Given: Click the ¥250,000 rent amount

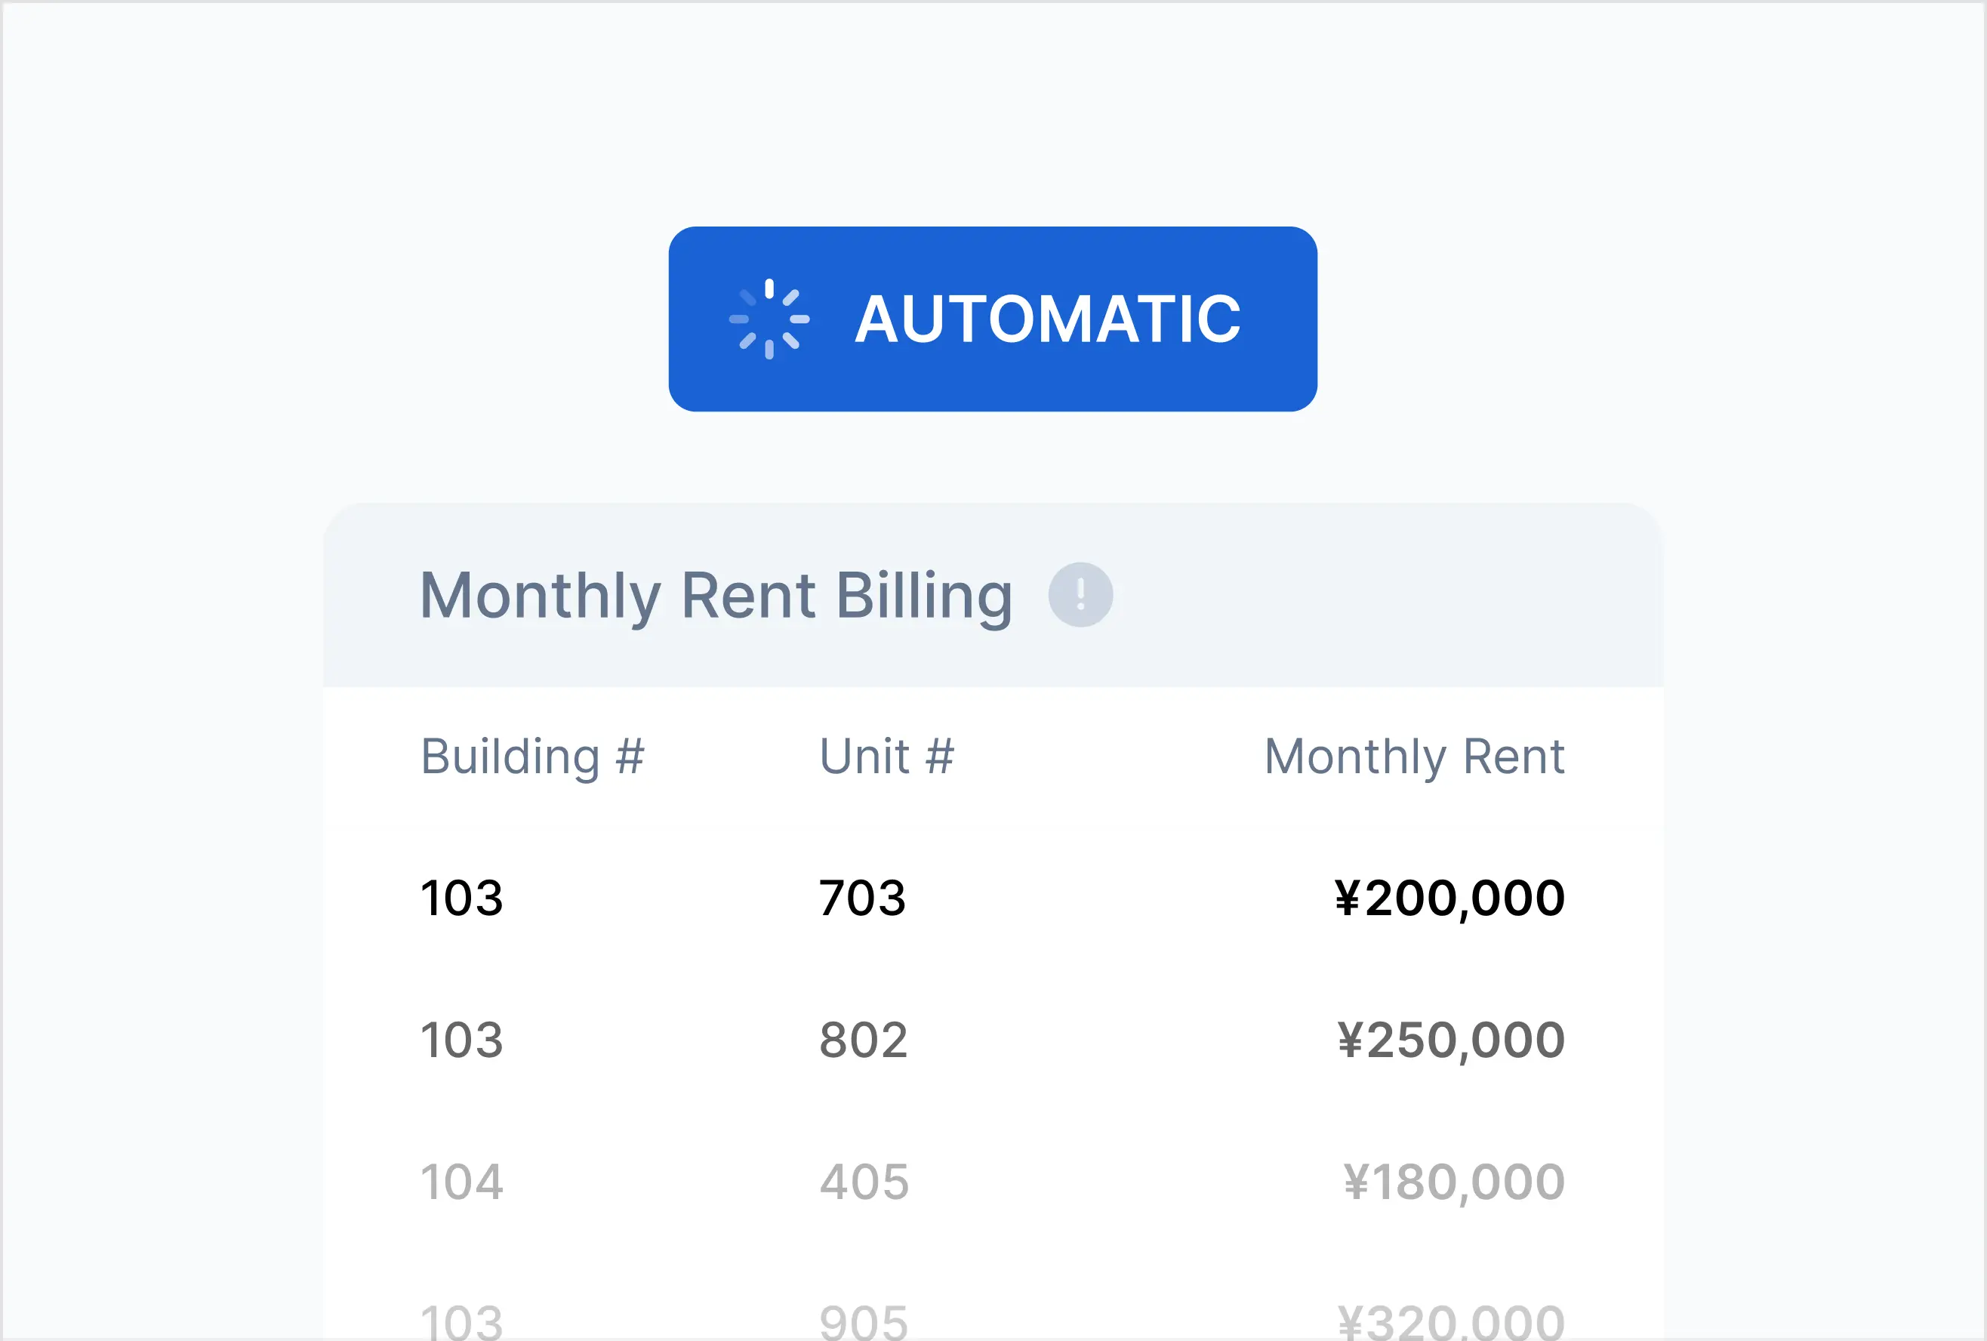Looking at the screenshot, I should (1450, 1040).
